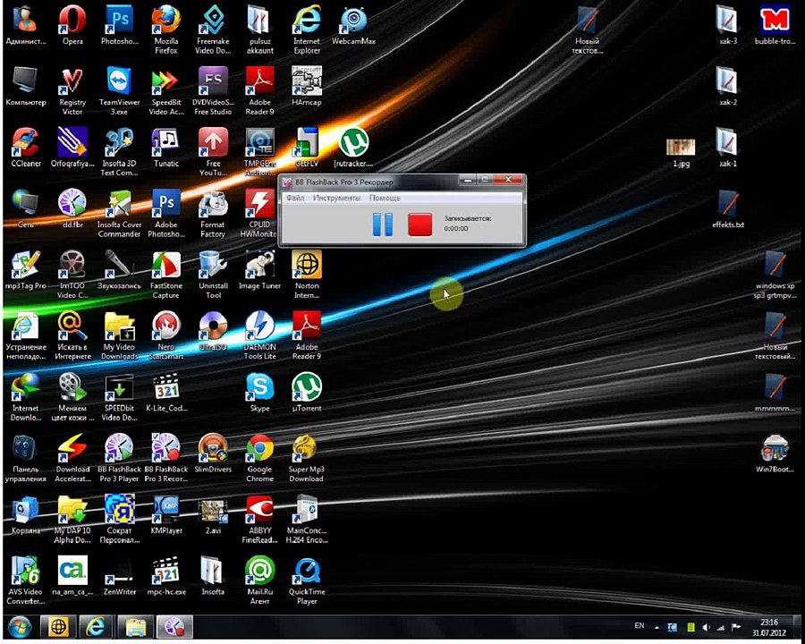This screenshot has width=805, height=644.
Task: Open the Файл menu in FlashBack Recorder
Action: click(295, 198)
